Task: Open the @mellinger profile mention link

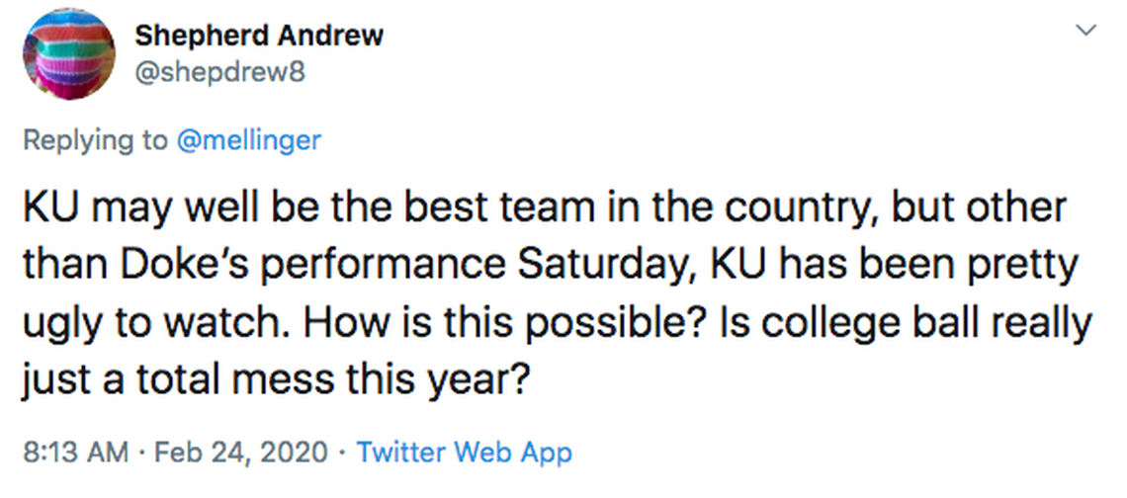Action: point(248,140)
